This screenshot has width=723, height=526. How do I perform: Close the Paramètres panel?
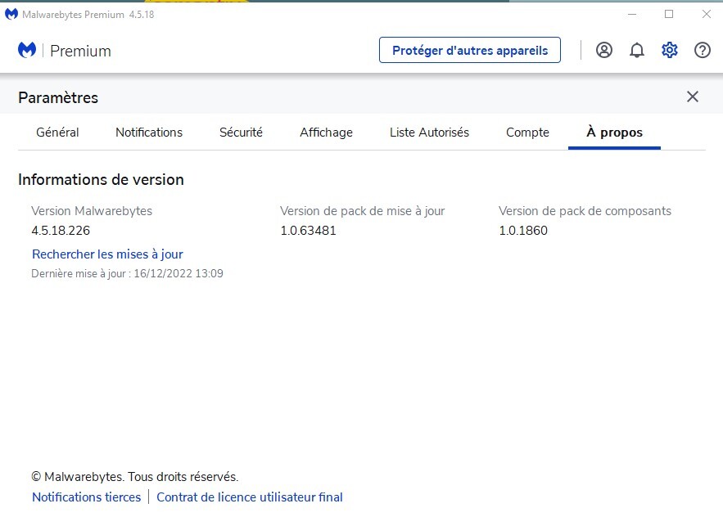click(693, 97)
